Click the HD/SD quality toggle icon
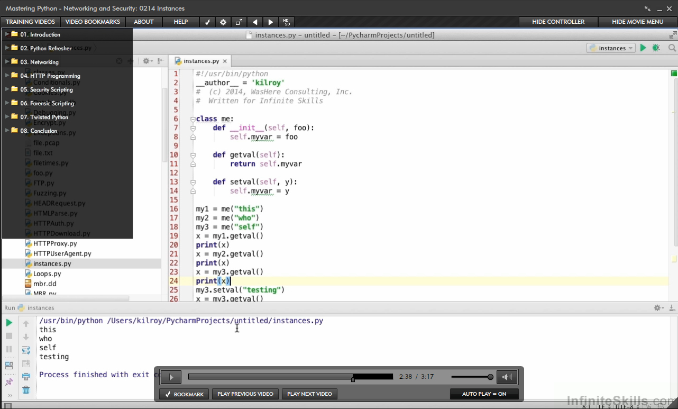 click(x=286, y=22)
